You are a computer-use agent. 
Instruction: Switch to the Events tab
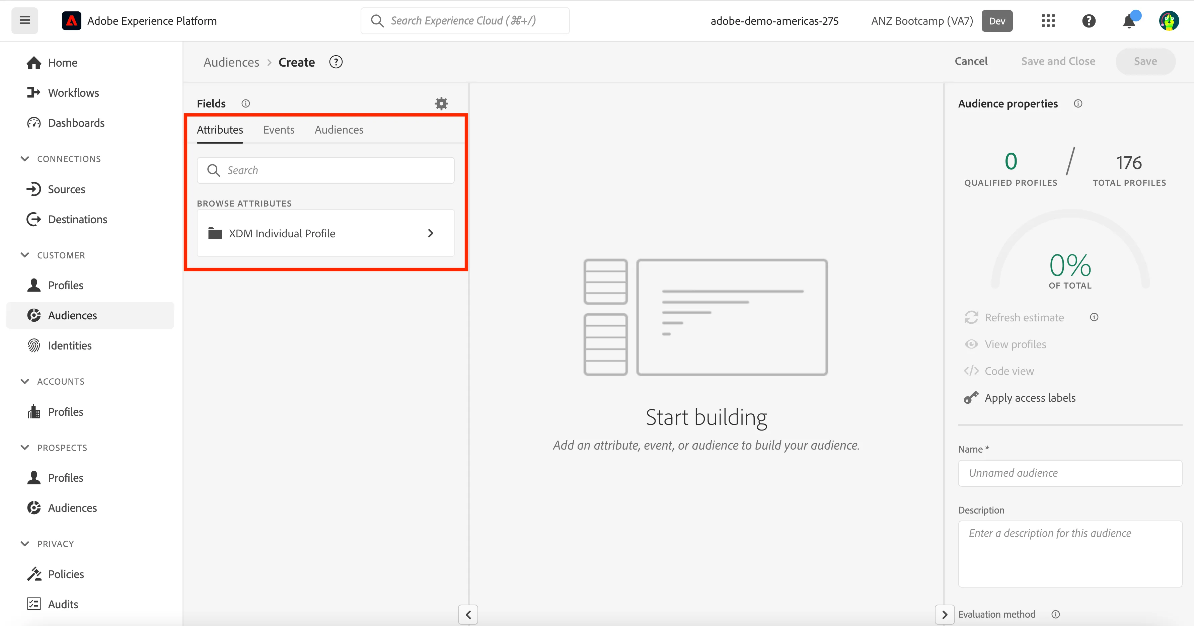(279, 130)
